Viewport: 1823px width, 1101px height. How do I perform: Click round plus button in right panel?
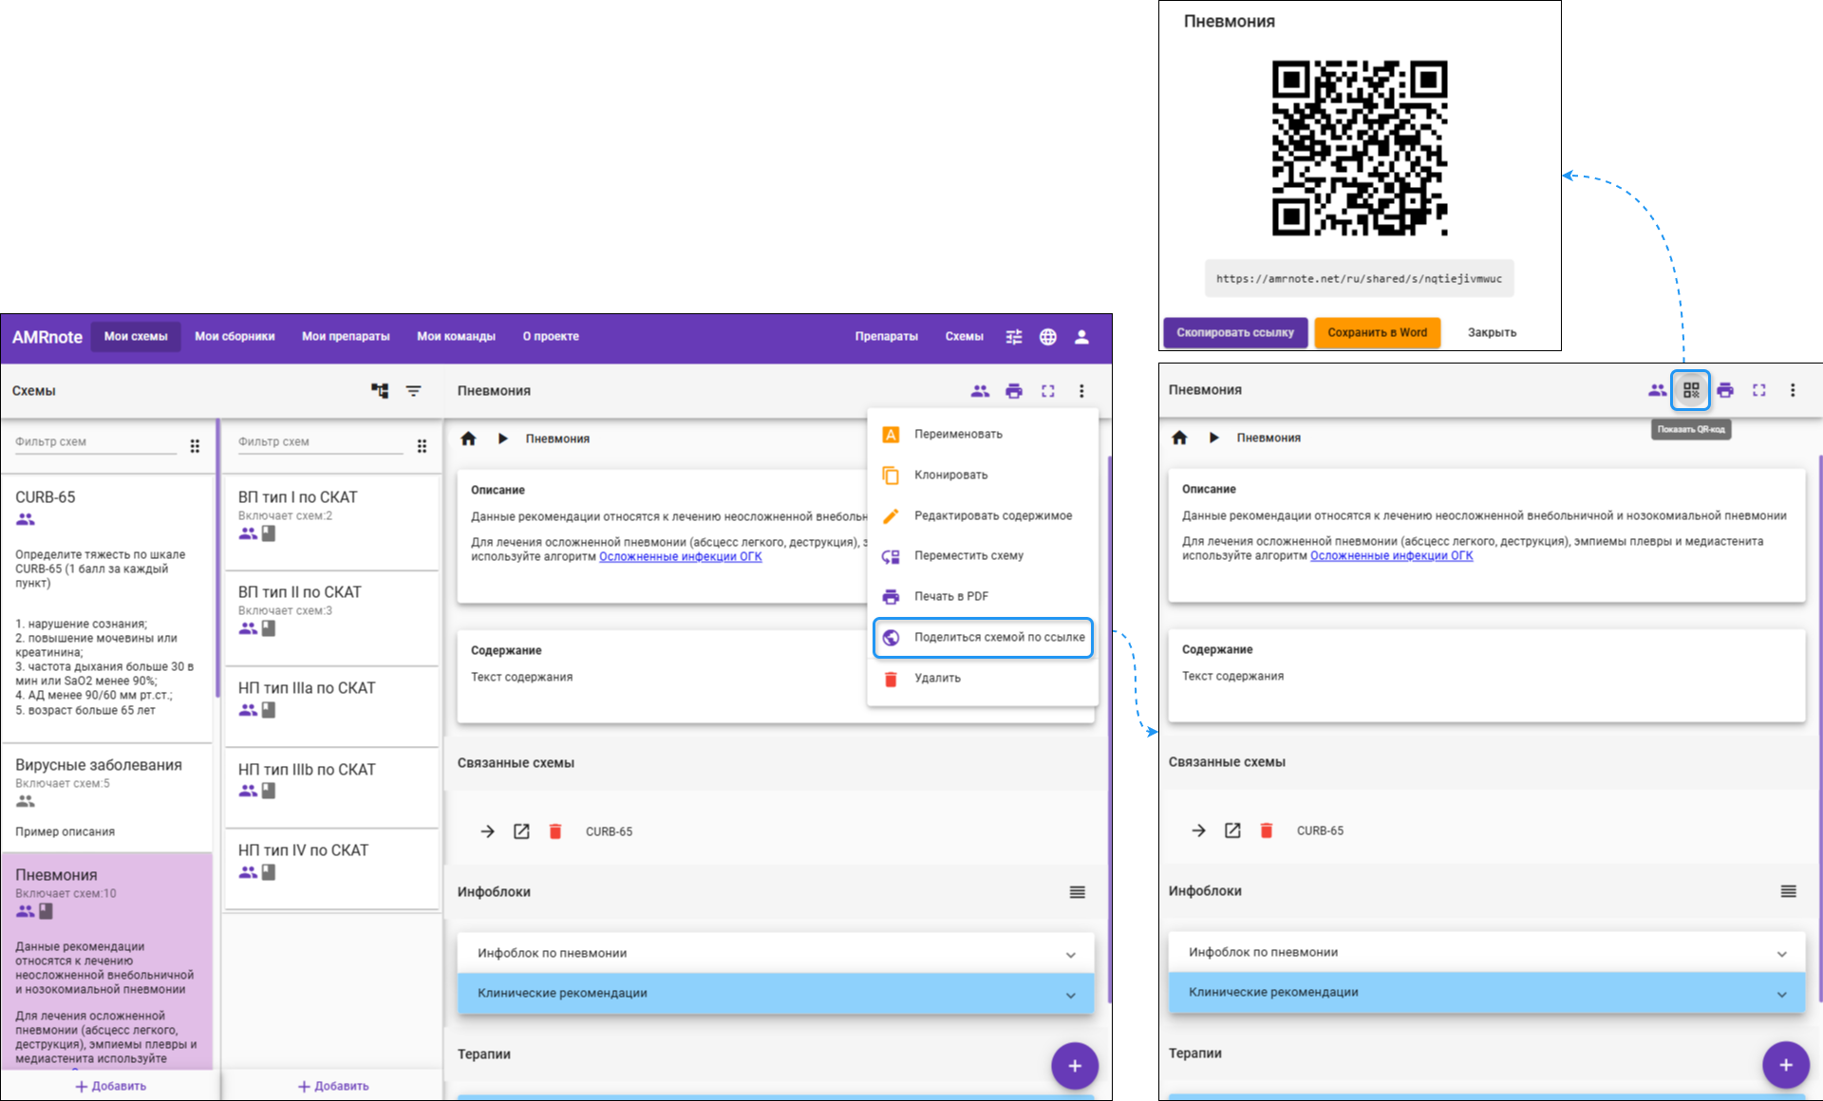click(x=1786, y=1065)
